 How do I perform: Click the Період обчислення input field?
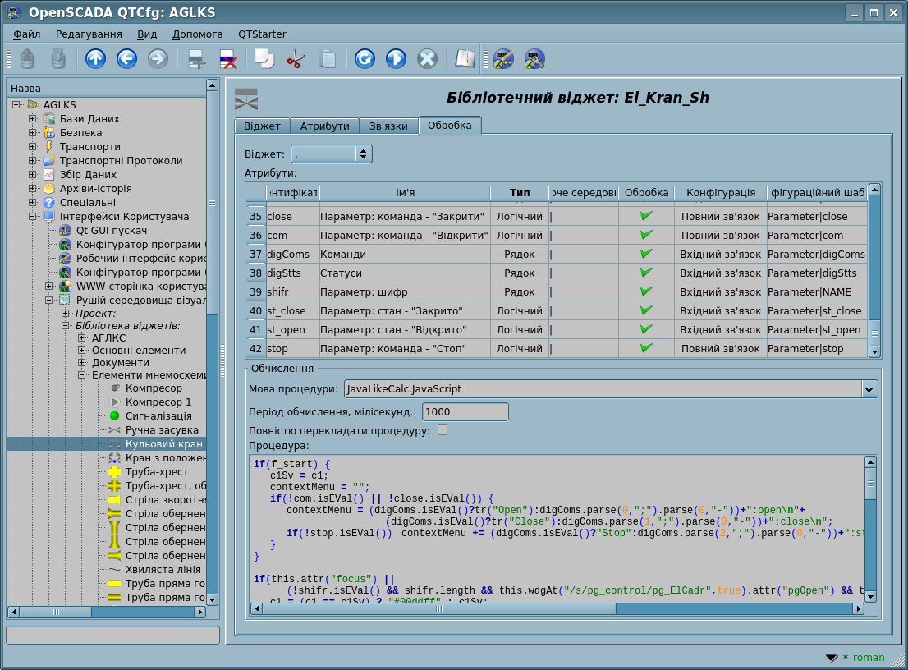[x=465, y=411]
